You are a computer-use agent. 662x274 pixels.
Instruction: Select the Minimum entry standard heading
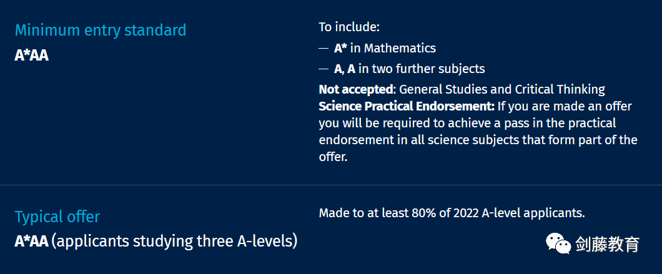(x=100, y=30)
